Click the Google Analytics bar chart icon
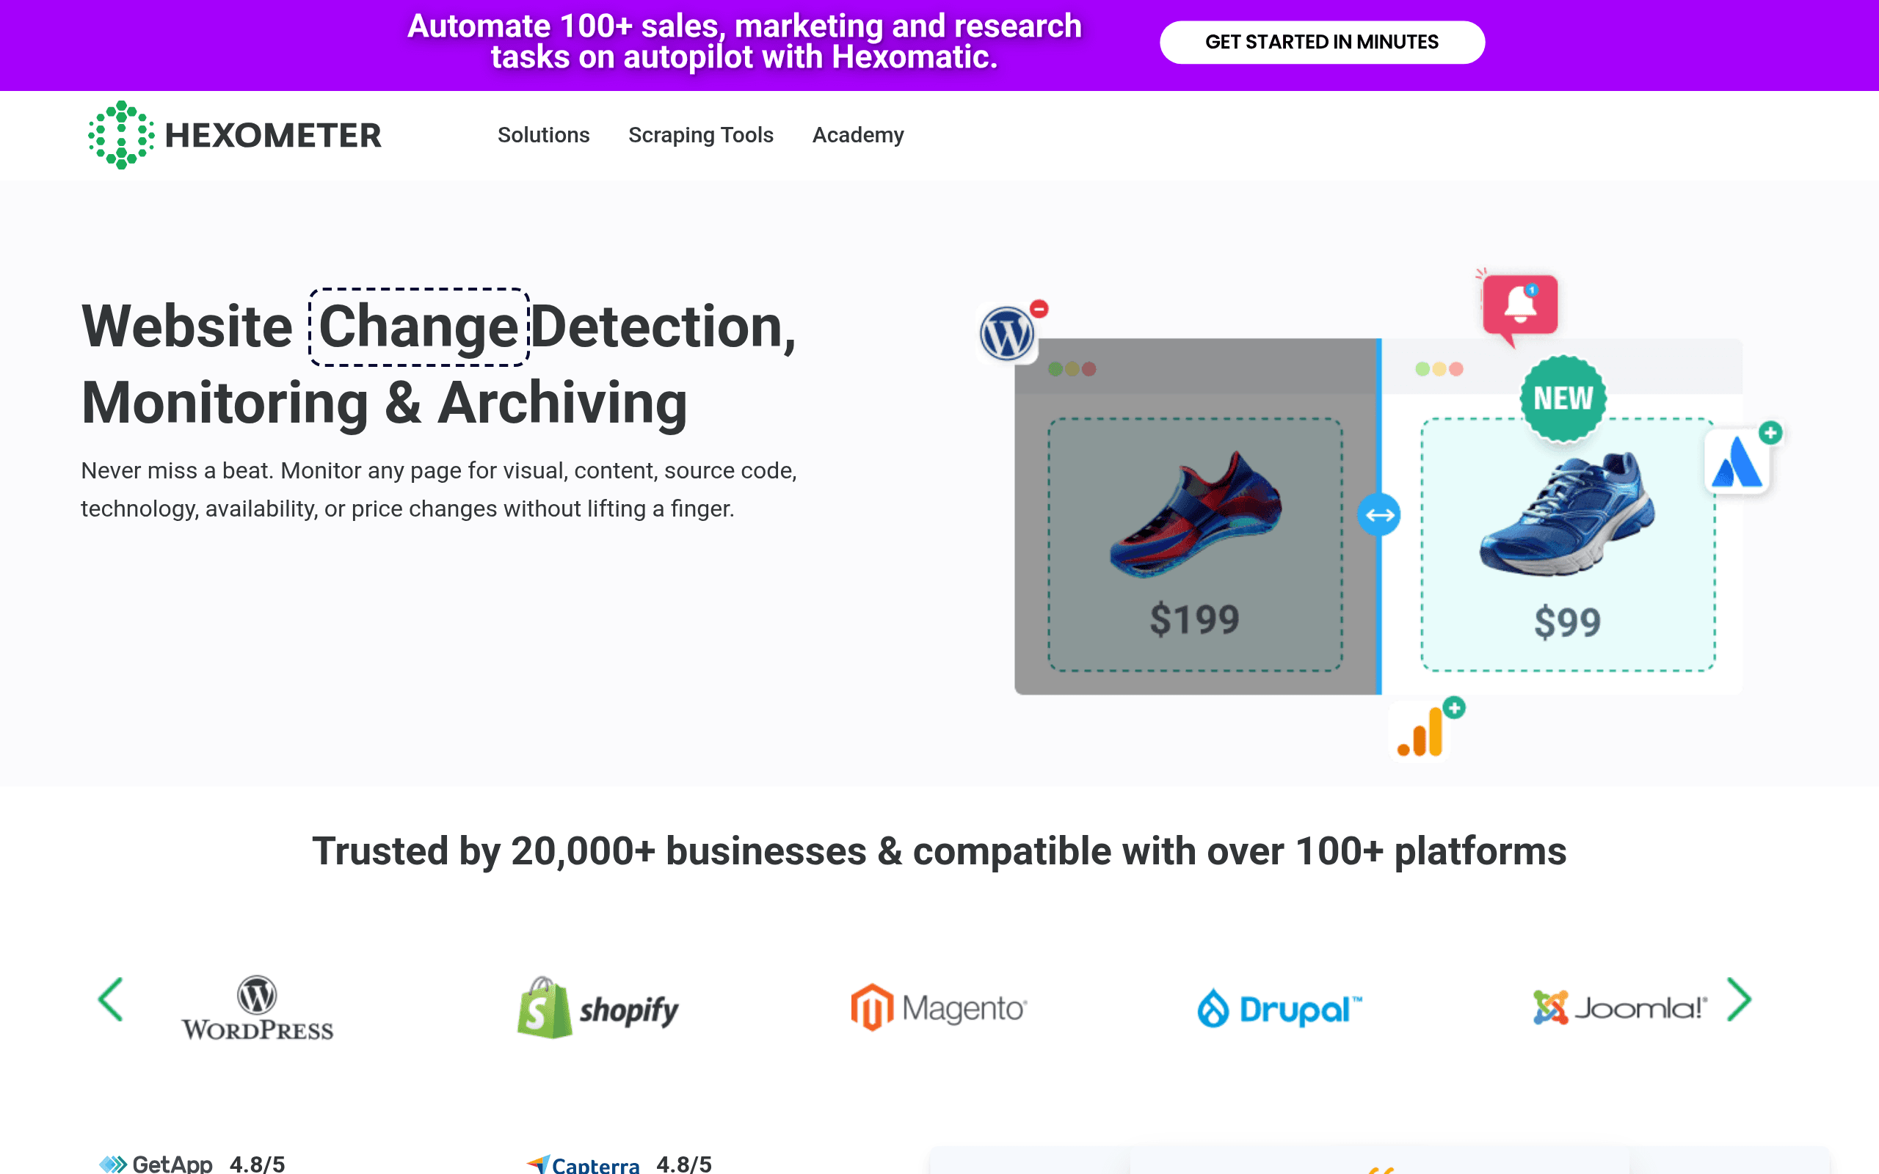Screen dimensions: 1879x1174 point(1420,732)
